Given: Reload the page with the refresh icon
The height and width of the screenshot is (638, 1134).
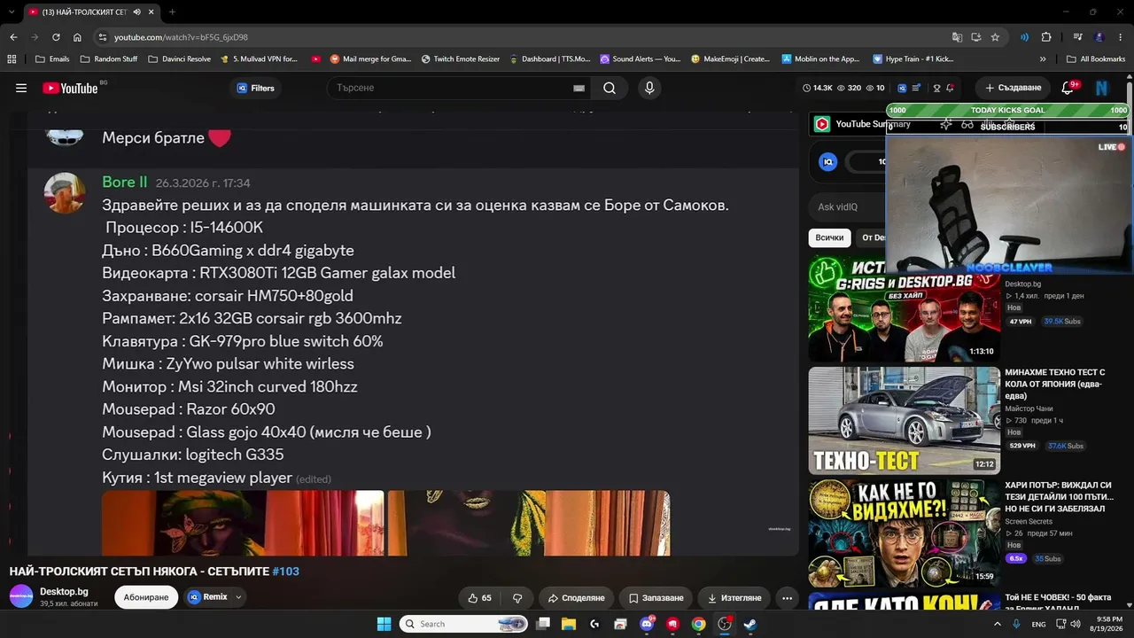Looking at the screenshot, I should pyautogui.click(x=56, y=37).
